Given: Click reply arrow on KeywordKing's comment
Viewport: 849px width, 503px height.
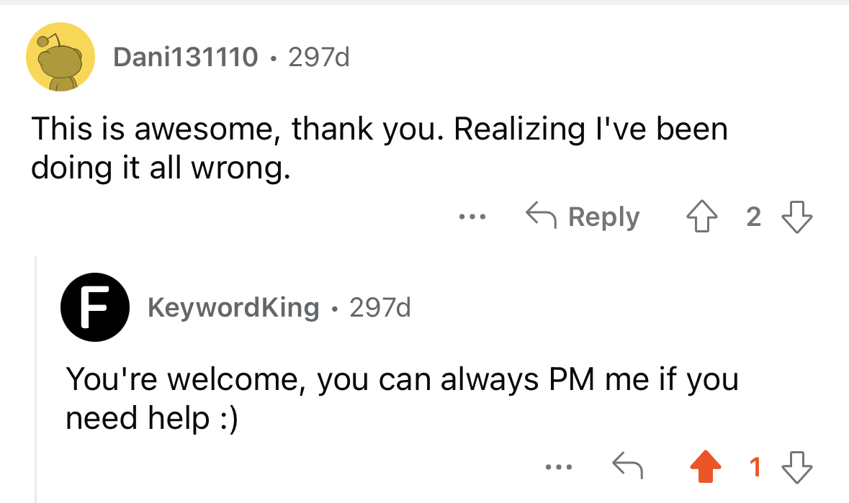Looking at the screenshot, I should click(x=627, y=466).
